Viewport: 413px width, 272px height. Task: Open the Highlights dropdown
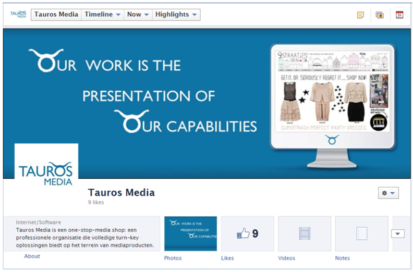[176, 15]
